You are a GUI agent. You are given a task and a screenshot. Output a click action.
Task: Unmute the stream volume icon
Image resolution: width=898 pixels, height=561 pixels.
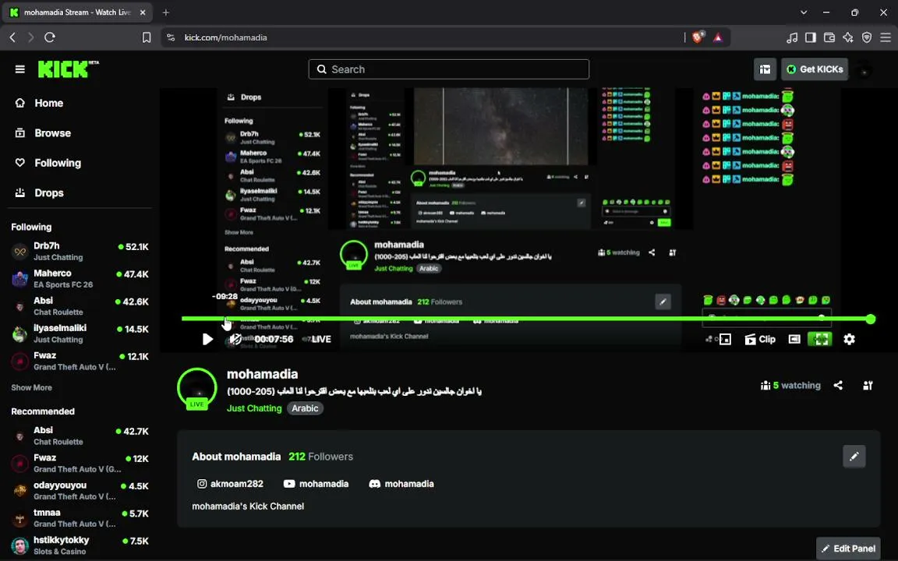pos(235,340)
